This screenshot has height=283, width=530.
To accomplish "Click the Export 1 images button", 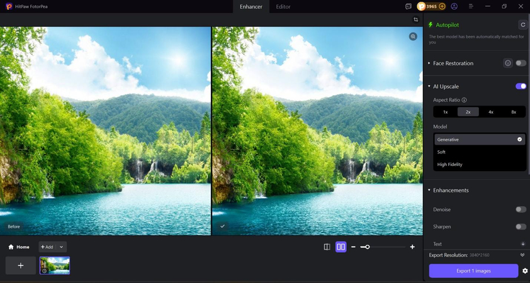I will (473, 271).
